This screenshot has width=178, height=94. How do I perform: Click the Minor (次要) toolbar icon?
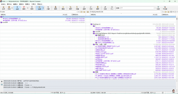(48, 8)
